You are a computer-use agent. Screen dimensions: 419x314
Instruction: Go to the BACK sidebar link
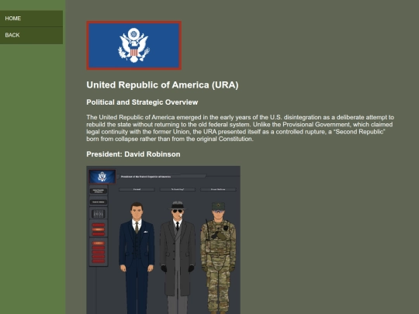point(31,35)
